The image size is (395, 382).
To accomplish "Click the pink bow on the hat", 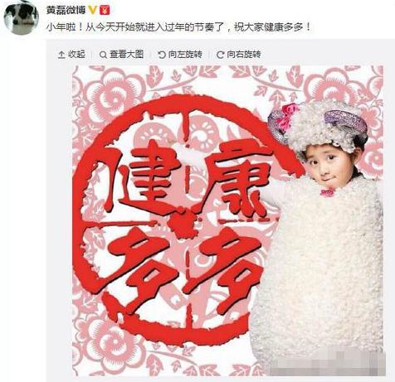I will (288, 117).
